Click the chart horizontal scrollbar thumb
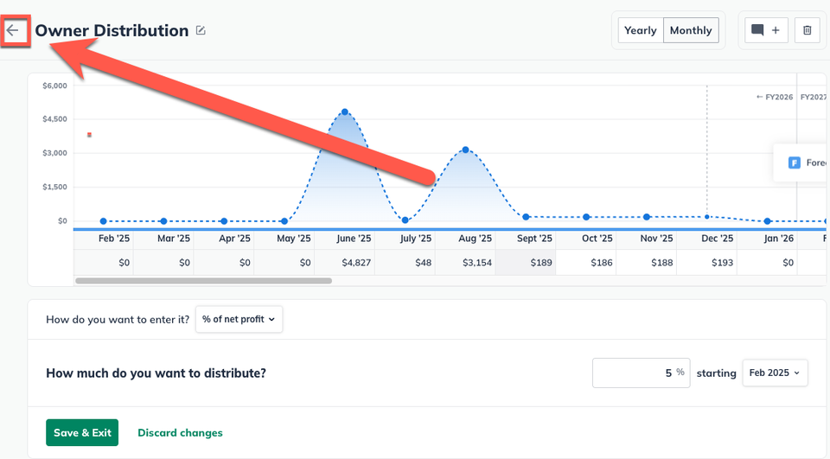The width and height of the screenshot is (830, 459). (x=204, y=281)
